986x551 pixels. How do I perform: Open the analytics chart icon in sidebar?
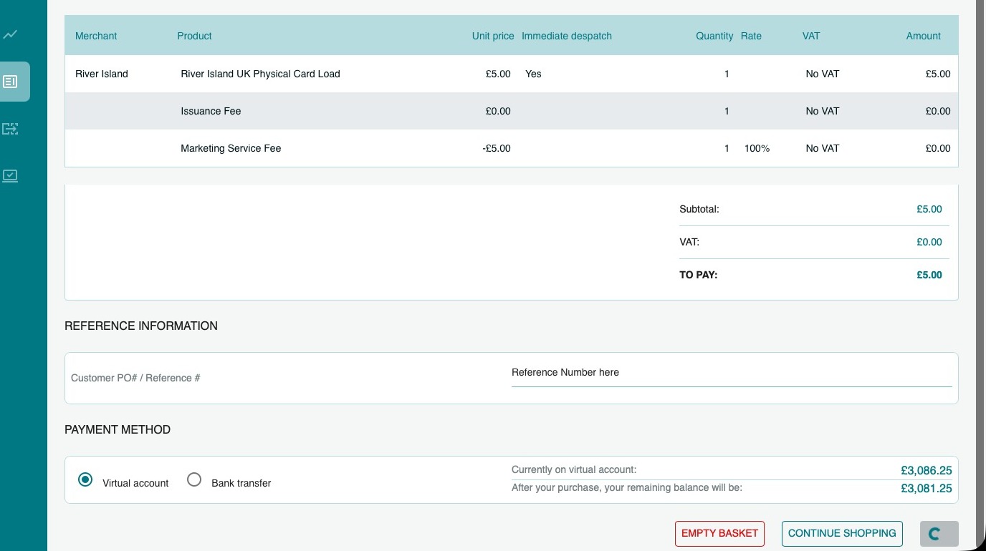click(x=11, y=34)
